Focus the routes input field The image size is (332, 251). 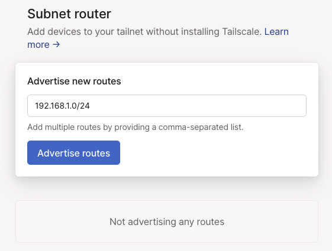(x=167, y=106)
